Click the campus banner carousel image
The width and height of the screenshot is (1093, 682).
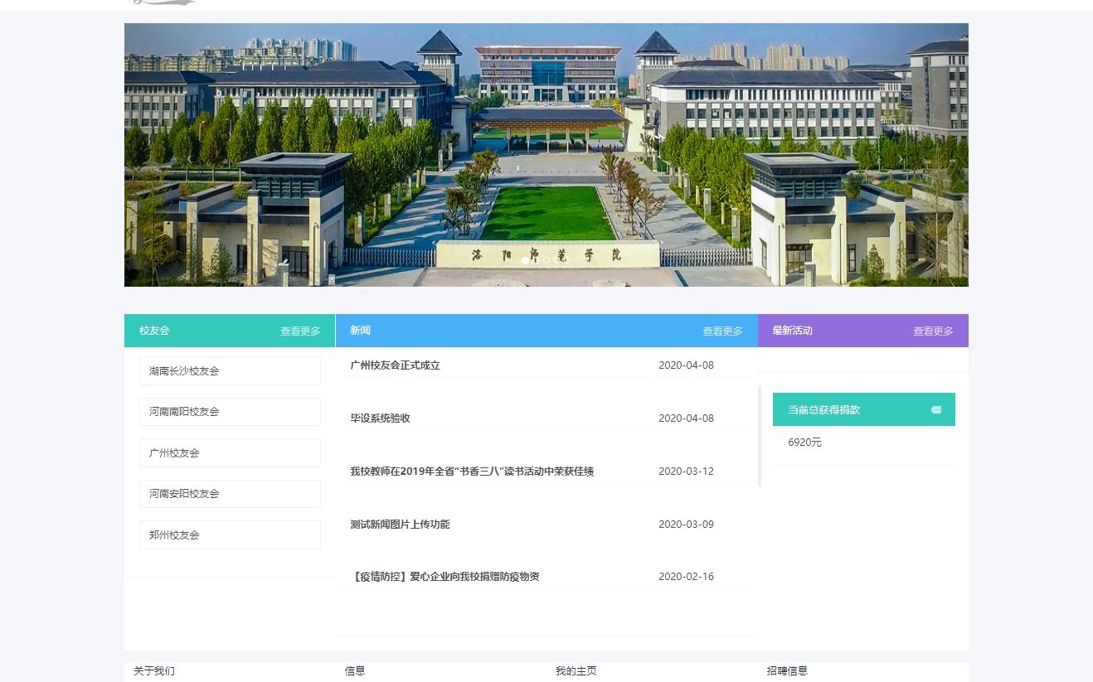point(546,155)
